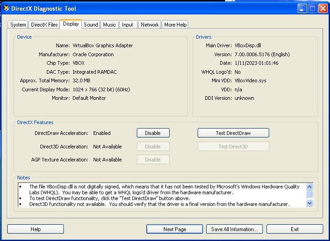Click manufacturer value 'Oracle Corporation'

[93, 54]
